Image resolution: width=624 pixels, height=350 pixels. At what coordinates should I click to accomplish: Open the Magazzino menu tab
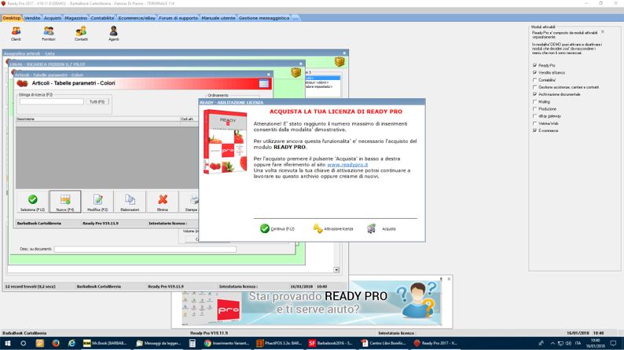[75, 18]
